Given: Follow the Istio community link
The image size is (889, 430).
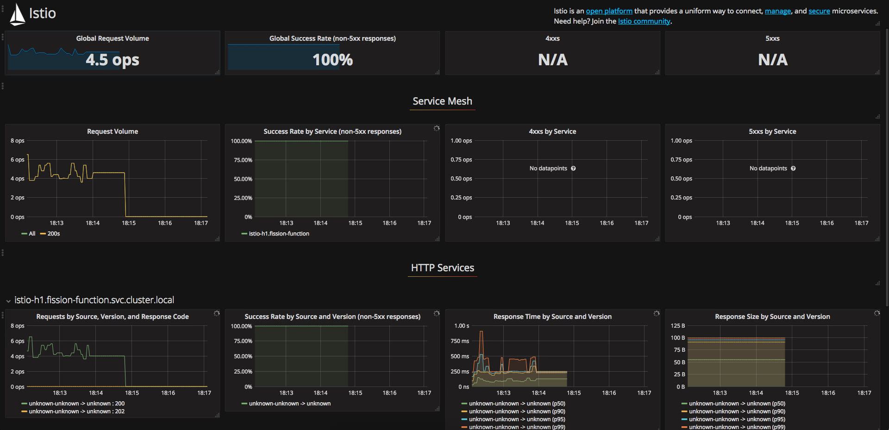Looking at the screenshot, I should [x=644, y=21].
